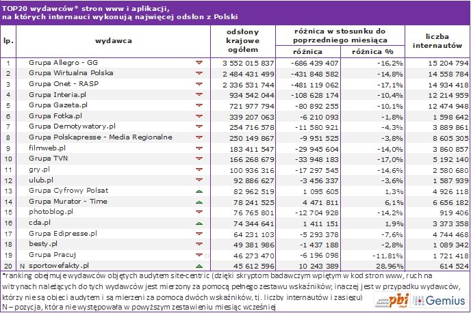Click the green up arrow for Grupa Murator - Time

click(199, 201)
